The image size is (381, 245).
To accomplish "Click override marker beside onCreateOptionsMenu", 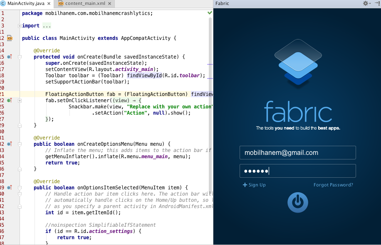I will (10, 144).
